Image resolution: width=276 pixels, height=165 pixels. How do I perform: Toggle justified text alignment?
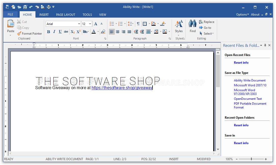pyautogui.click(x=129, y=32)
